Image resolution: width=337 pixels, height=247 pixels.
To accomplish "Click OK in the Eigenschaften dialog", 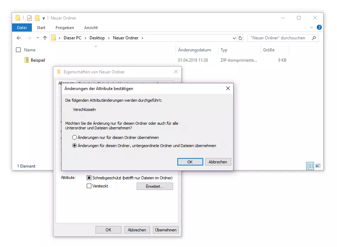I will click(108, 230).
